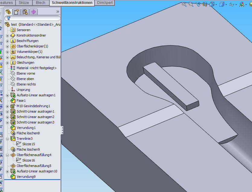252x192 pixels.
Task: Open the Display Style dropdown arrow
Action: tap(226, 5)
